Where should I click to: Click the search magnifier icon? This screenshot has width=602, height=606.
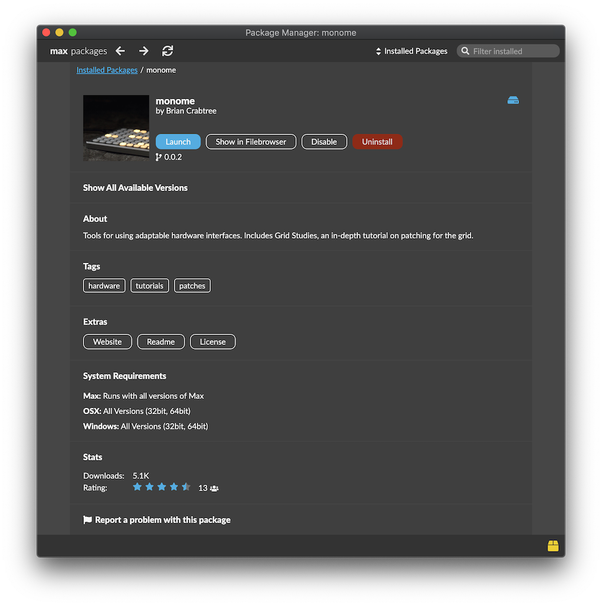click(x=465, y=51)
